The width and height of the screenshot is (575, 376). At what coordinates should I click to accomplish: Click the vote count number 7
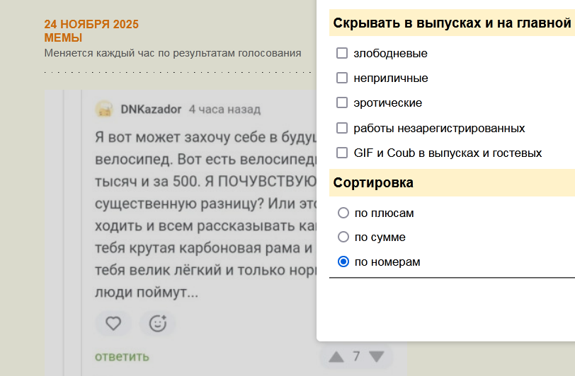(x=356, y=356)
